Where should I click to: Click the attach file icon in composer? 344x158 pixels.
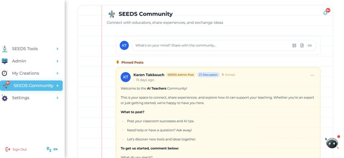click(302, 46)
